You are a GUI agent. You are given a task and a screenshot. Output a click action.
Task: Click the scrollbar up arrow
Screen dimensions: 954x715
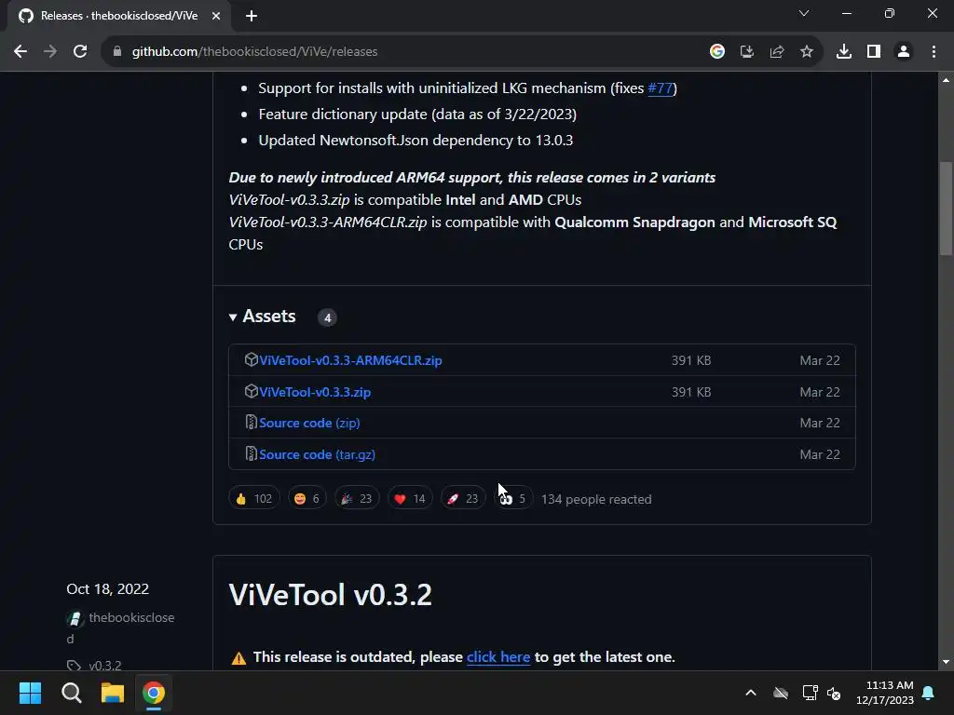coord(946,80)
